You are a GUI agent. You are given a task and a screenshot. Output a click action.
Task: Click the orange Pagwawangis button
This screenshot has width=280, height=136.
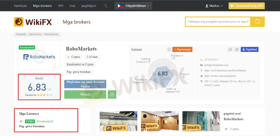coord(182,50)
